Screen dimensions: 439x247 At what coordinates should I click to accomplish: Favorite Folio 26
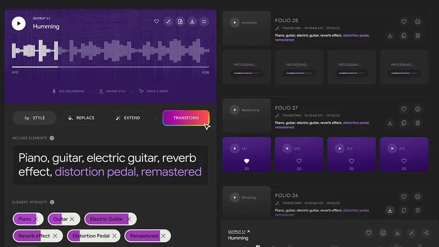coord(404,197)
